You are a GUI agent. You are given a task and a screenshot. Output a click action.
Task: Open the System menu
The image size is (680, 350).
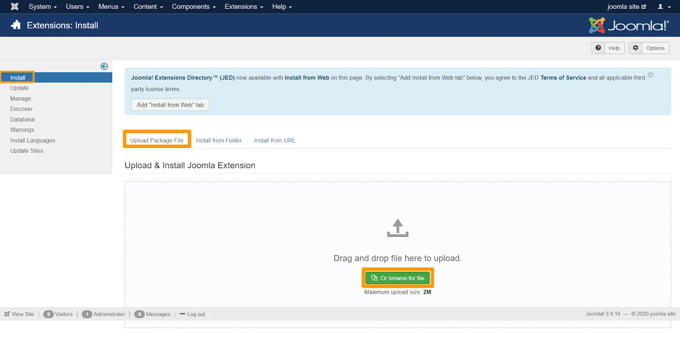42,6
